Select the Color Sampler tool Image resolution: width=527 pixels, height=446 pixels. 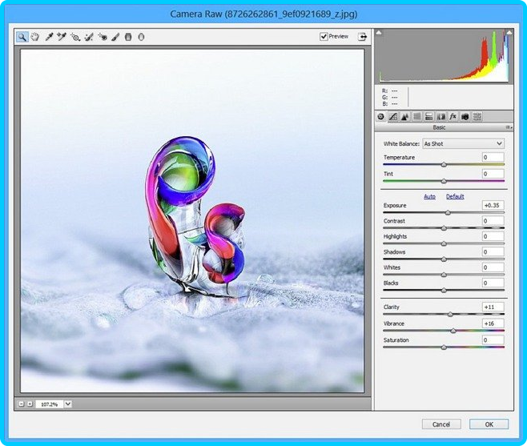click(62, 37)
